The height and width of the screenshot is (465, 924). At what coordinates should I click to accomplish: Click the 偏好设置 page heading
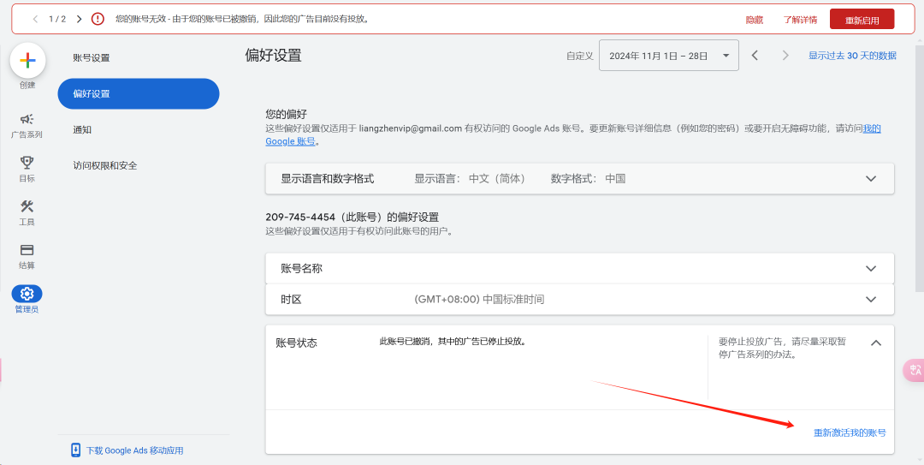274,56
